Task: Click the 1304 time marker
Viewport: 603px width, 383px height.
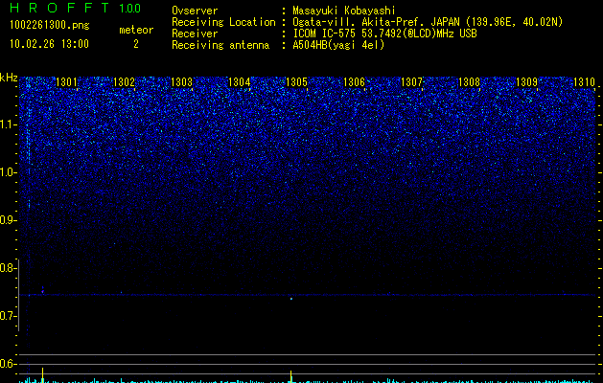Action: pyautogui.click(x=240, y=82)
